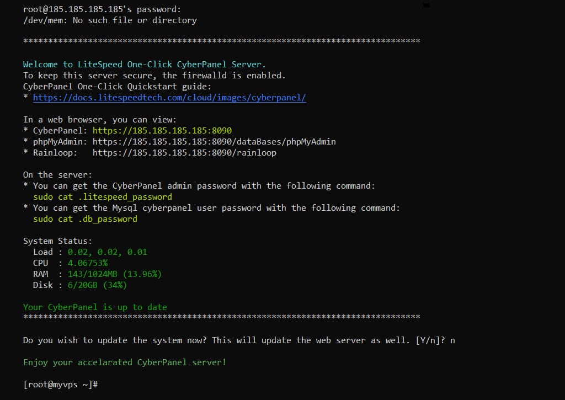The image size is (565, 400).
Task: Click the "/dev/mem: No such file" error line
Action: point(110,20)
